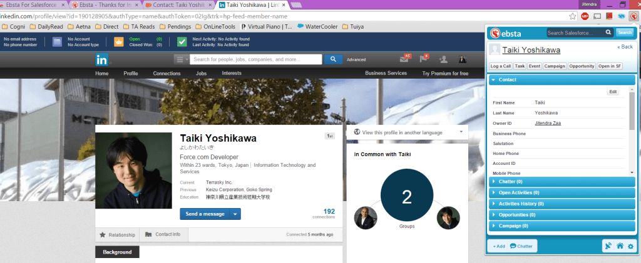Viewport: 641px width, 263px height.
Task: Click the account building icon in Ebsta bar
Action: [x=57, y=42]
